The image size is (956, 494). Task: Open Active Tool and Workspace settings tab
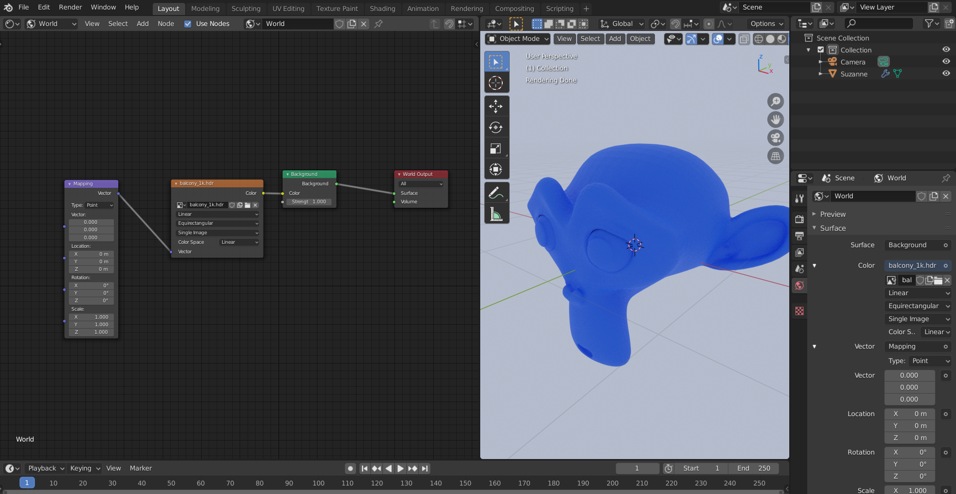(799, 198)
